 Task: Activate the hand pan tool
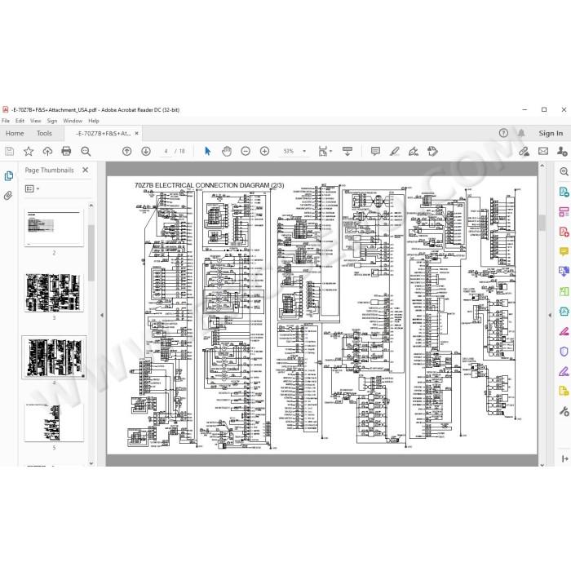click(227, 151)
